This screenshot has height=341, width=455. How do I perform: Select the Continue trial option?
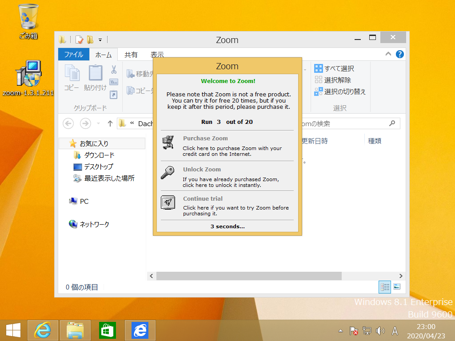(x=203, y=198)
